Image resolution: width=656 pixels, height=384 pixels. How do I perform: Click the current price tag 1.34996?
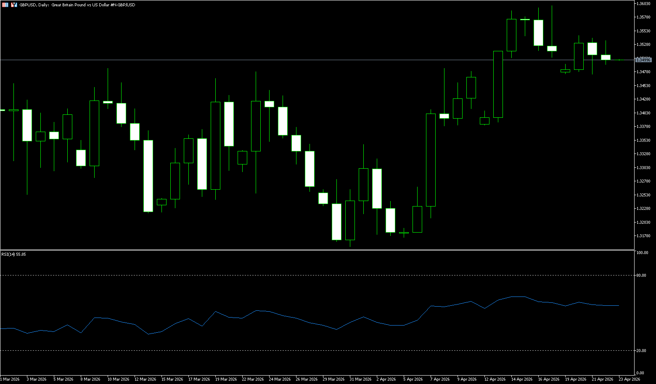643,60
